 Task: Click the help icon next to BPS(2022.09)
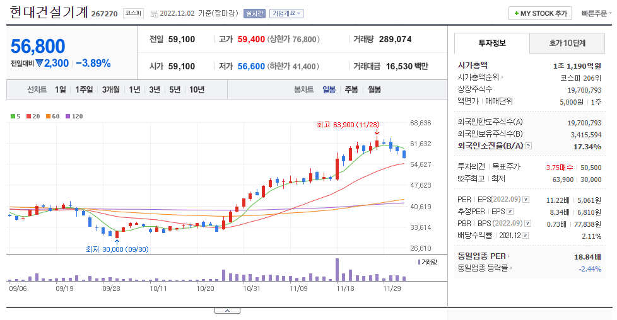tap(527, 223)
